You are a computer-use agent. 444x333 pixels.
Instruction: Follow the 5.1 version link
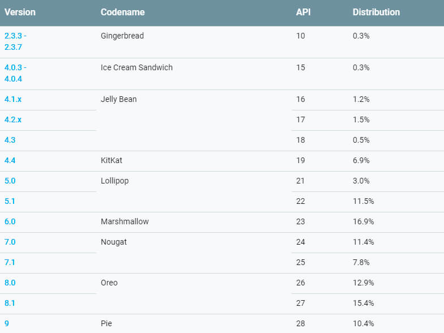coord(10,201)
